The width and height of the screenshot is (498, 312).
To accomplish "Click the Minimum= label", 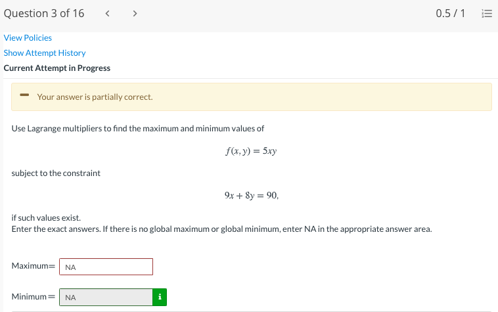I will pos(34,296).
